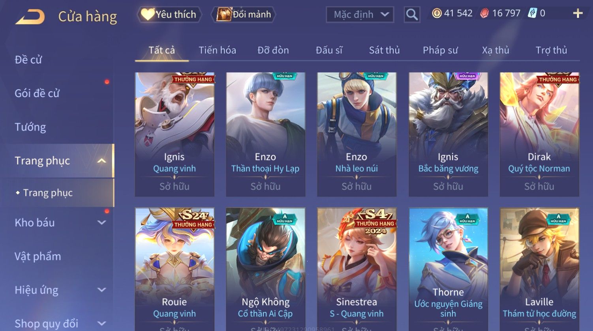The width and height of the screenshot is (593, 331).
Task: Open the search magnifier icon
Action: tap(412, 15)
